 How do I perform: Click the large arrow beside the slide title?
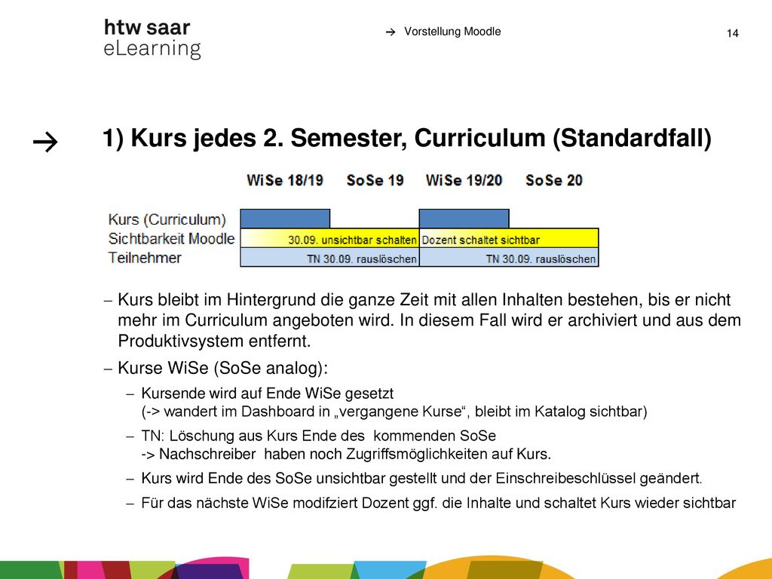pyautogui.click(x=45, y=142)
